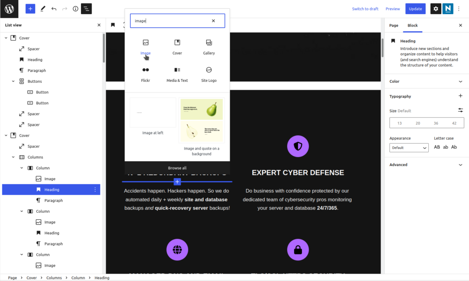This screenshot has height=281, width=469.
Task: Click the padlock icon image
Action: click(298, 249)
